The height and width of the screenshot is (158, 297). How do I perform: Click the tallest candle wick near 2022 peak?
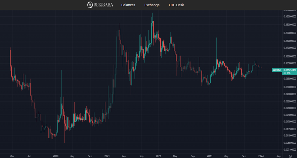152,15
